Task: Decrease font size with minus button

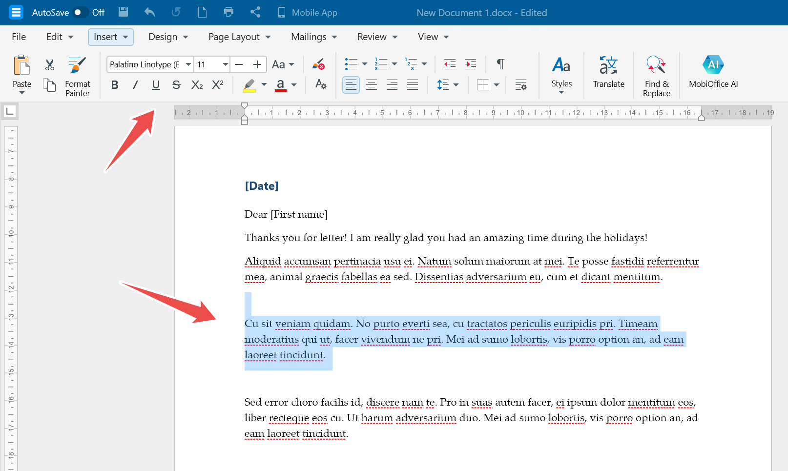Action: click(x=239, y=64)
